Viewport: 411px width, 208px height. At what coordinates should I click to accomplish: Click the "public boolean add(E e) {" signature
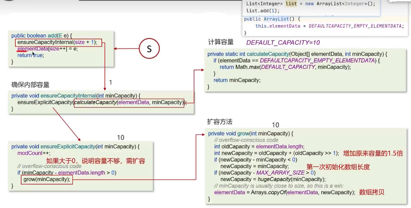coord(42,36)
